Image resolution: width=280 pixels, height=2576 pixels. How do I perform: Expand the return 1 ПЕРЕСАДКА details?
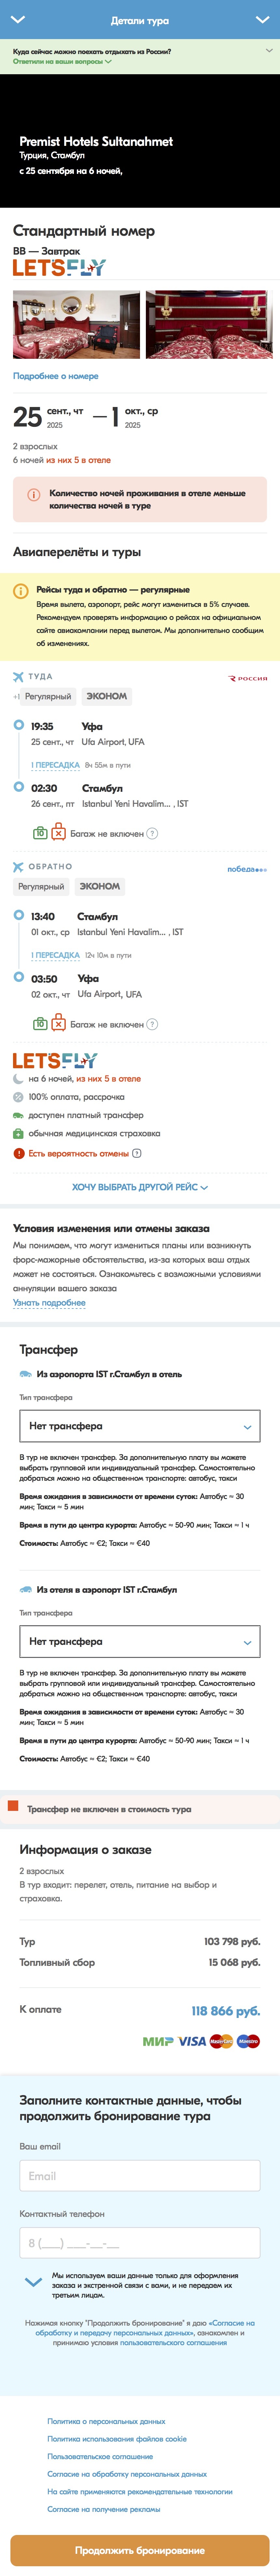[x=55, y=955]
